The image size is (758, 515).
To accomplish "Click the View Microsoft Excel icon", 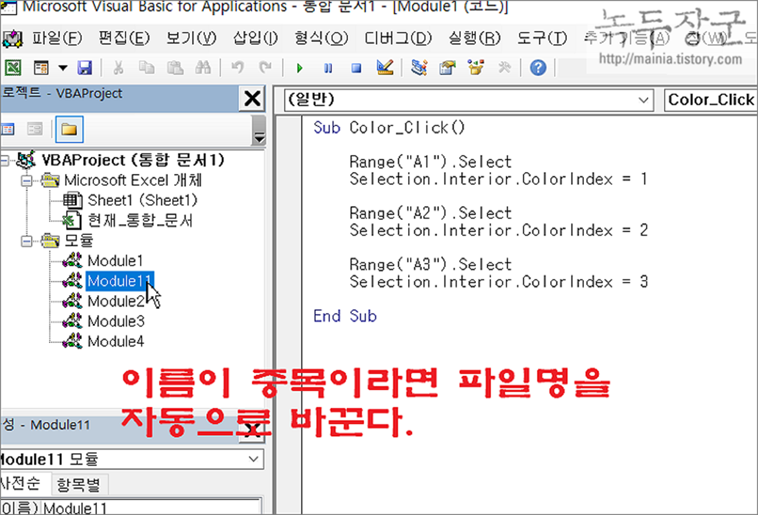I will click(x=12, y=67).
